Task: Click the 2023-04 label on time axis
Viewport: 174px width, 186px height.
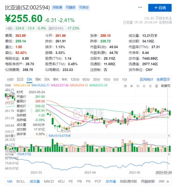Action: [x=90, y=173]
